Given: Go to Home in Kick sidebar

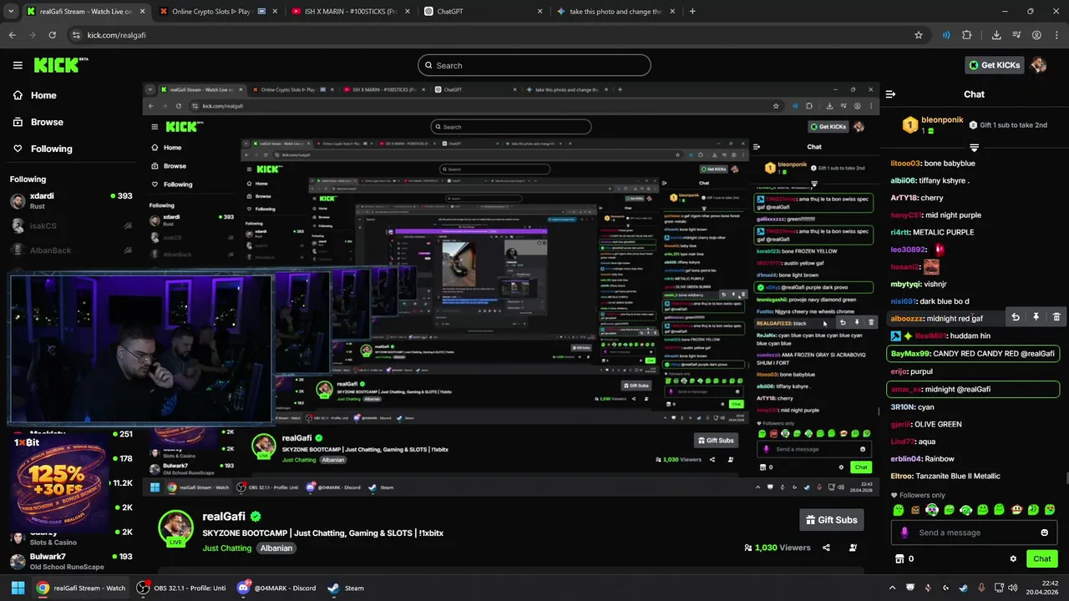Looking at the screenshot, I should coord(35,95).
